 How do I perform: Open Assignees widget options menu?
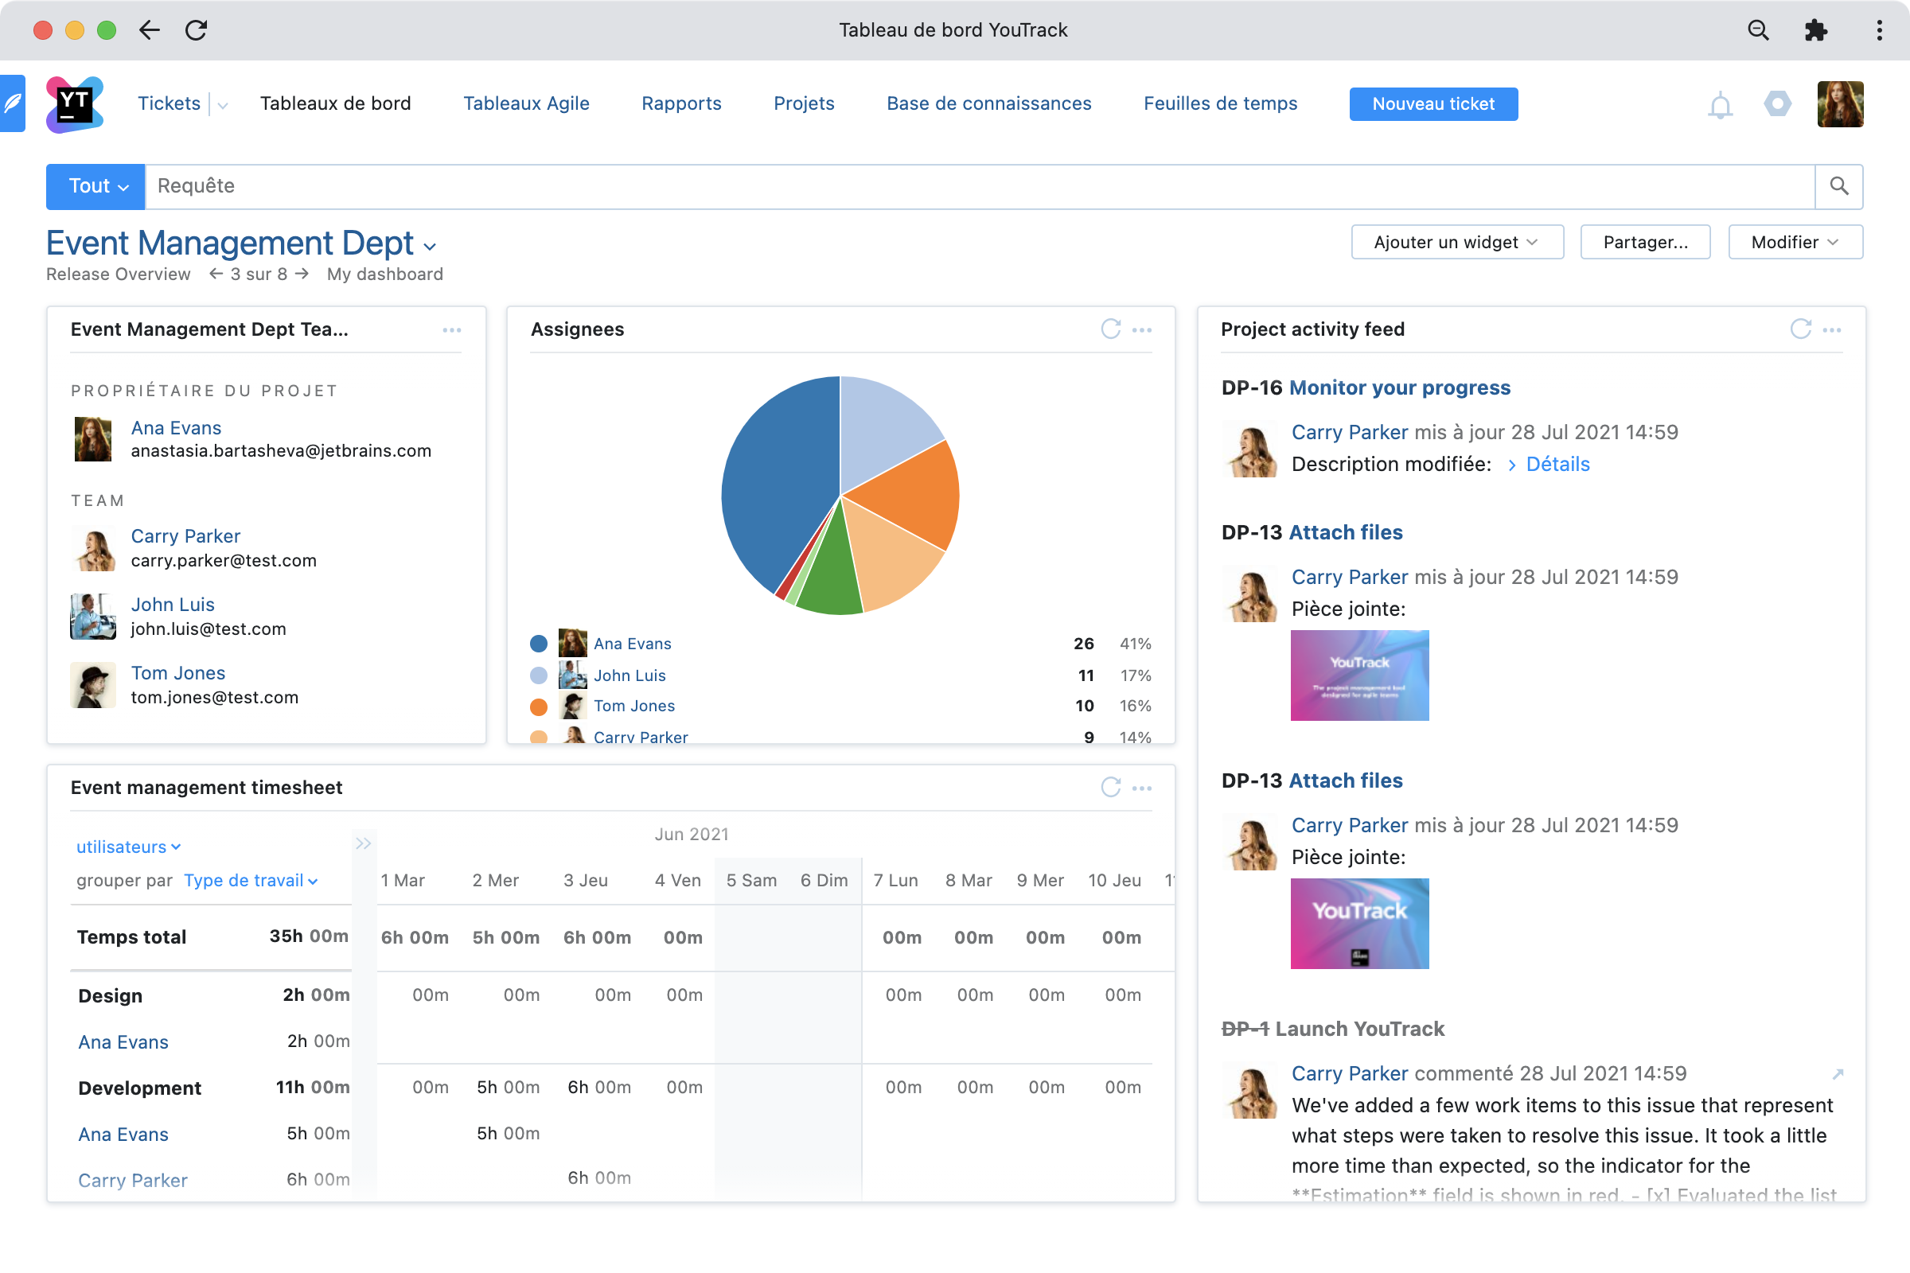coord(1142,329)
